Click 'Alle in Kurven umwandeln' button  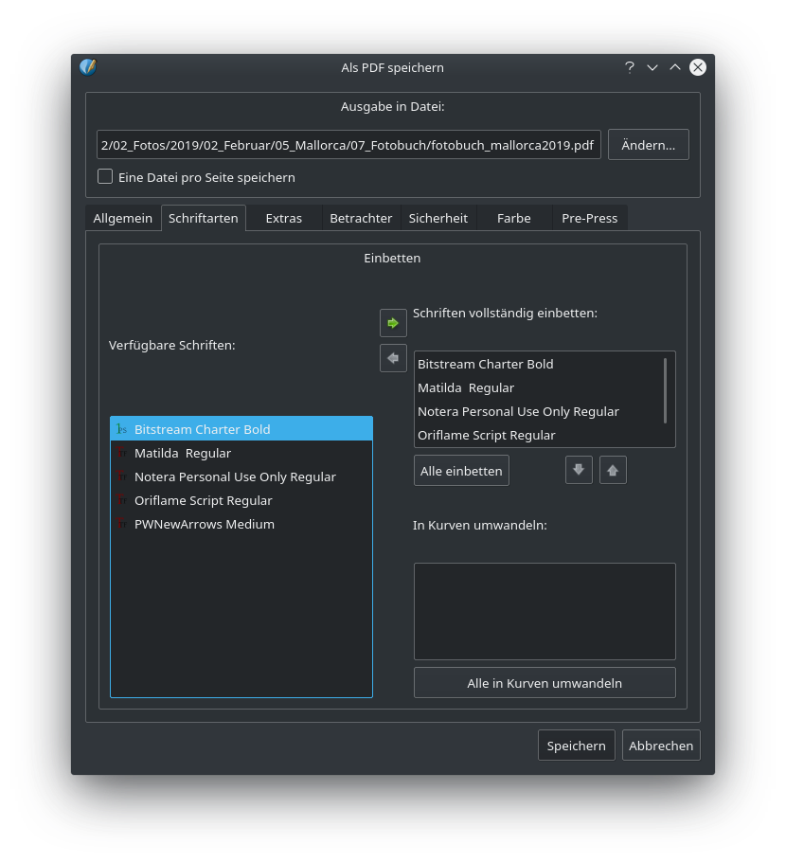pos(545,683)
